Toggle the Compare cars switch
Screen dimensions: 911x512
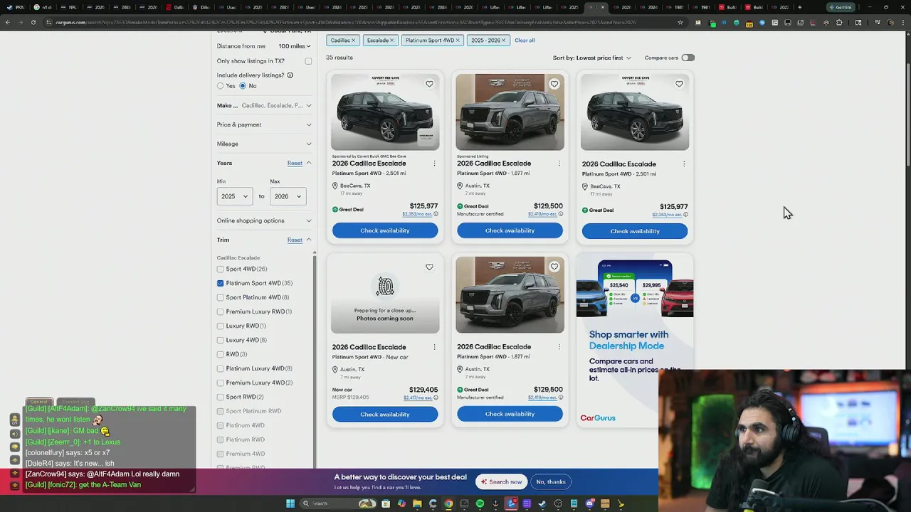pos(688,58)
